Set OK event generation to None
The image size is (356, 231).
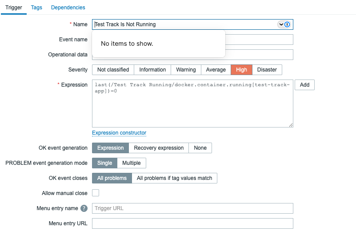point(200,148)
